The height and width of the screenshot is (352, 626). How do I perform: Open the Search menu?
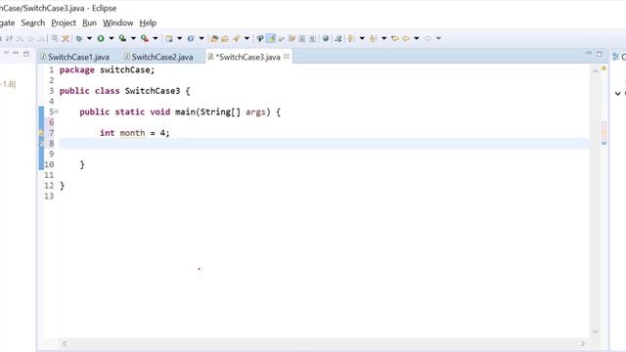pos(32,22)
